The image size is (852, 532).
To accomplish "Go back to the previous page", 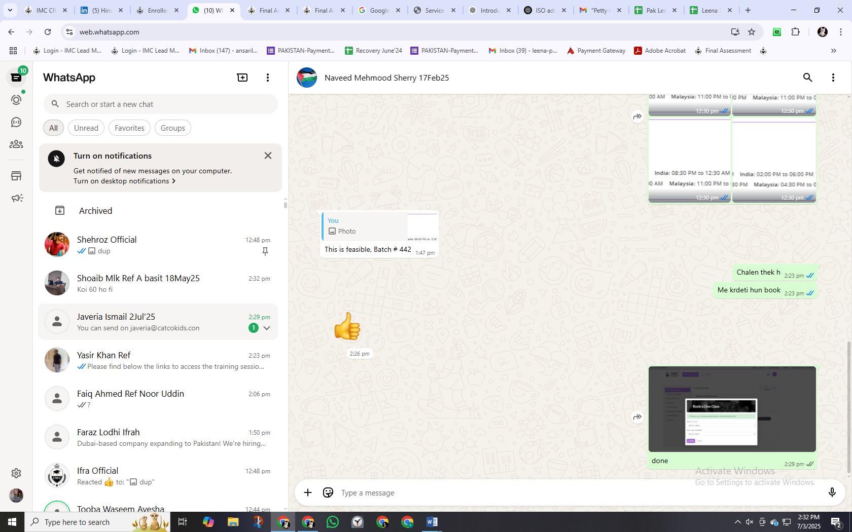I will click(11, 32).
